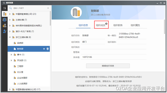The width and height of the screenshot is (167, 93).
Task: Open the group users sidebar icon
Action: coord(5,20)
